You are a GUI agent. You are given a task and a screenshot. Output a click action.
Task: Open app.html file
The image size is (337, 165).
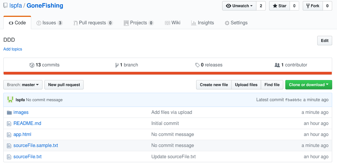point(22,134)
